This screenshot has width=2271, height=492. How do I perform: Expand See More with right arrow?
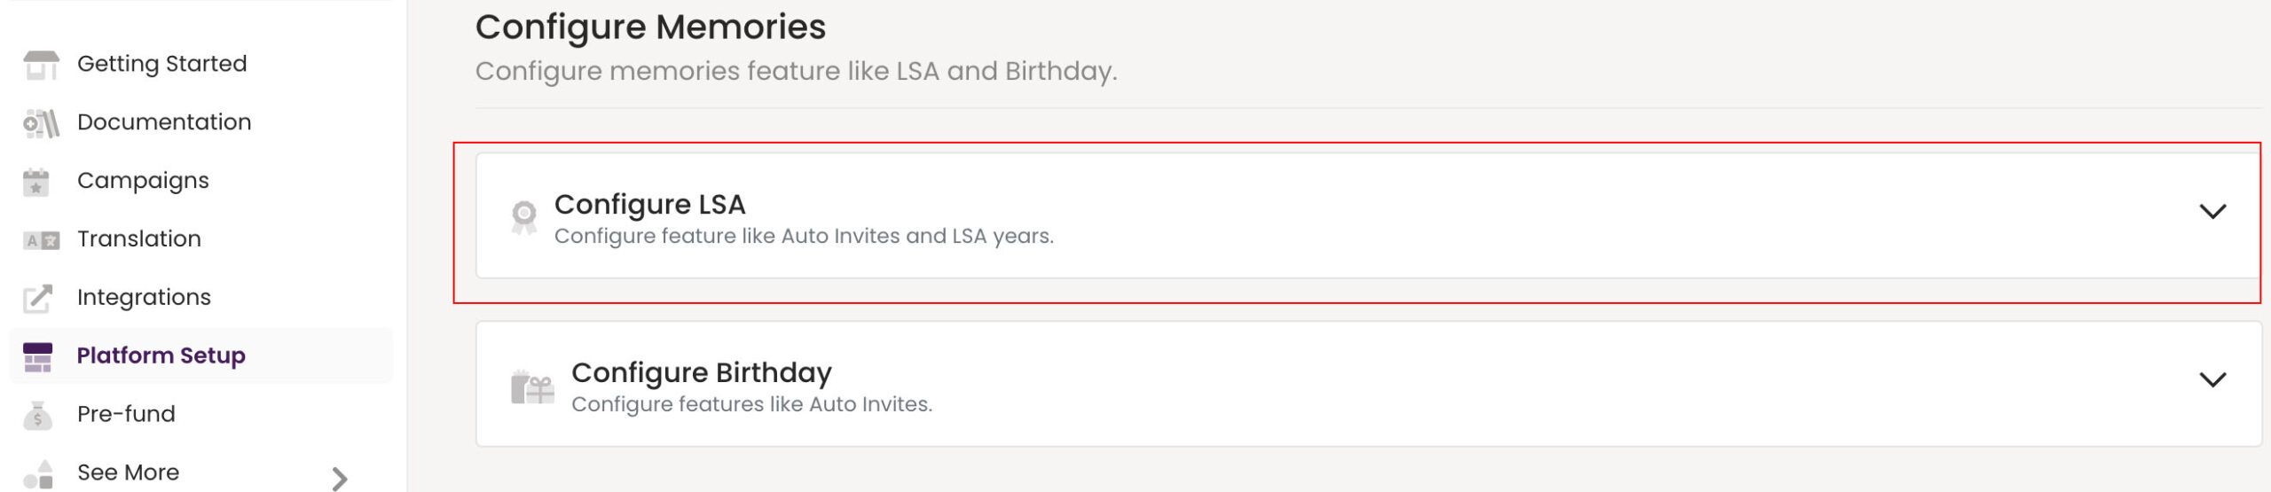(x=339, y=479)
